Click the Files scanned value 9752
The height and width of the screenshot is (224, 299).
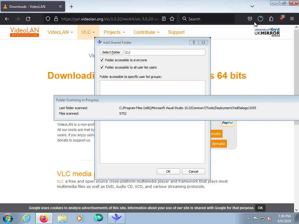(x=123, y=113)
